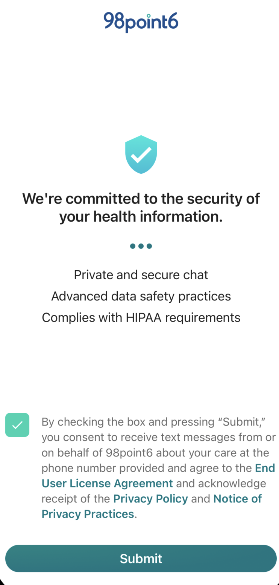279x585 pixels.
Task: Tap the middle dot of the divider
Action: tap(141, 246)
